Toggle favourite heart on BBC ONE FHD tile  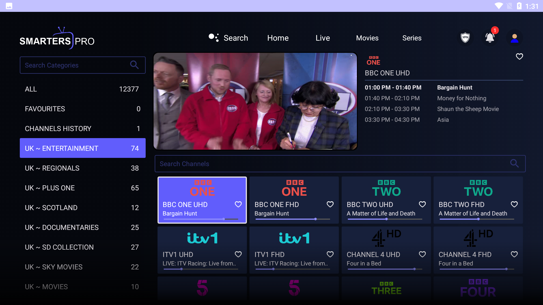point(330,204)
